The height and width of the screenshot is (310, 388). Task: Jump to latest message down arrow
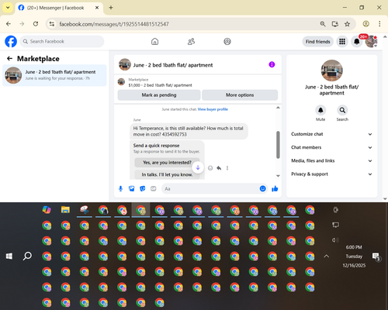click(x=198, y=167)
